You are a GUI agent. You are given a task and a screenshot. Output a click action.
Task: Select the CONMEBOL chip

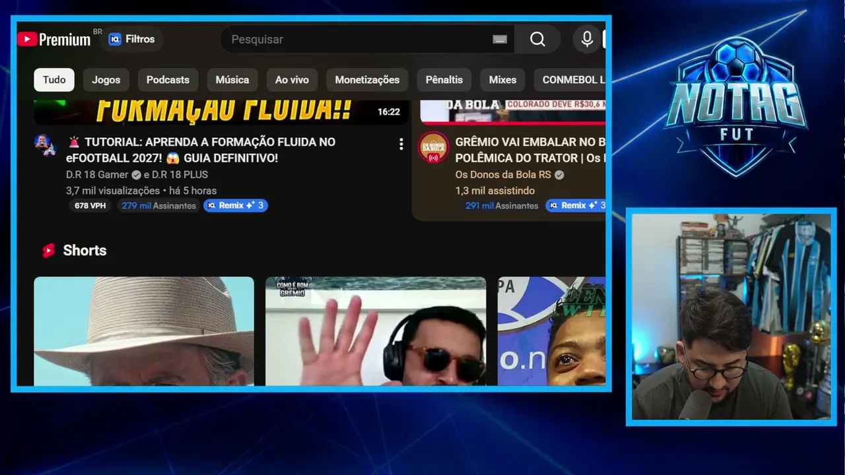[x=570, y=80]
